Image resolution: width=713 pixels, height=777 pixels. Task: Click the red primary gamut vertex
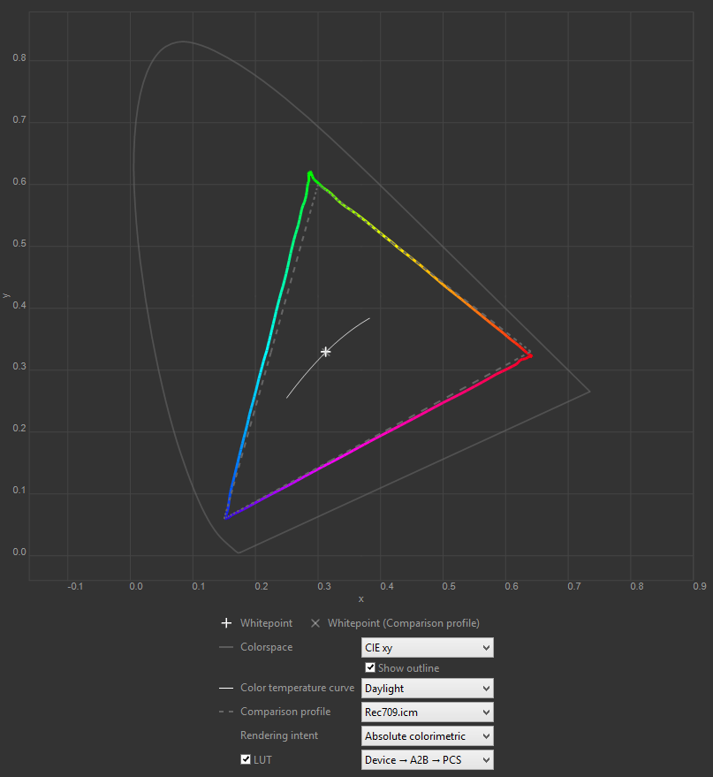[530, 355]
